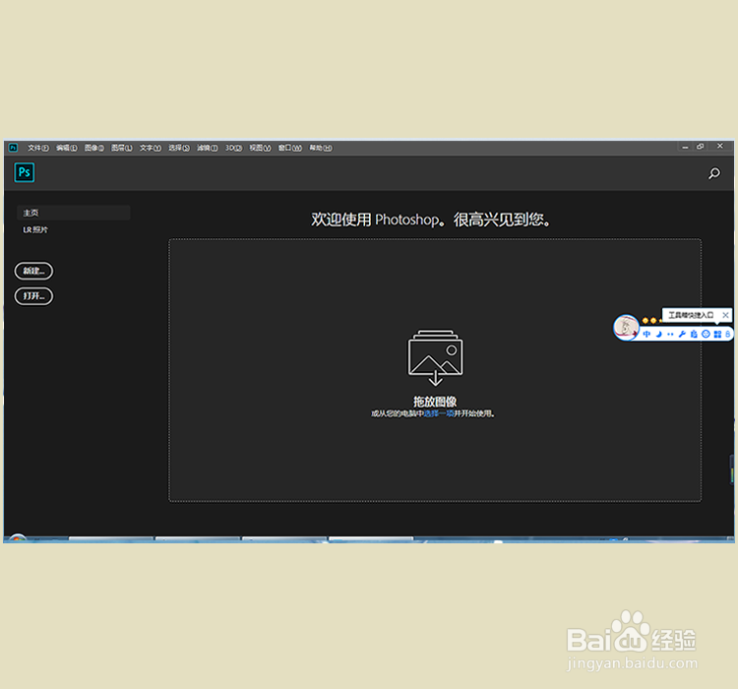Click the 新建... (New) button
The image size is (738, 689).
point(33,271)
